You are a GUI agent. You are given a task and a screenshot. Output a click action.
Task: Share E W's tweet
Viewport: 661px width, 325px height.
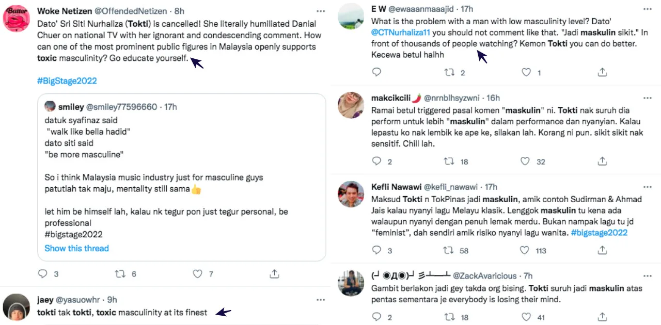[x=602, y=73]
